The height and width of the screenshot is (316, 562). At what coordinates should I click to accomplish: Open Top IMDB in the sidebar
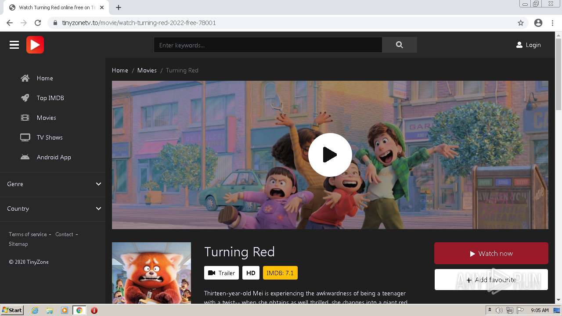point(50,98)
